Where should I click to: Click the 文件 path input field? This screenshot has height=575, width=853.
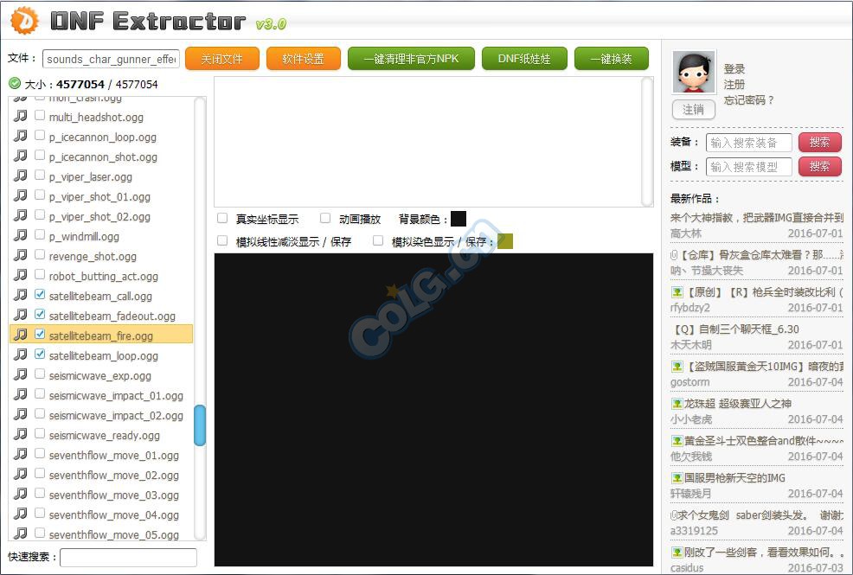111,59
